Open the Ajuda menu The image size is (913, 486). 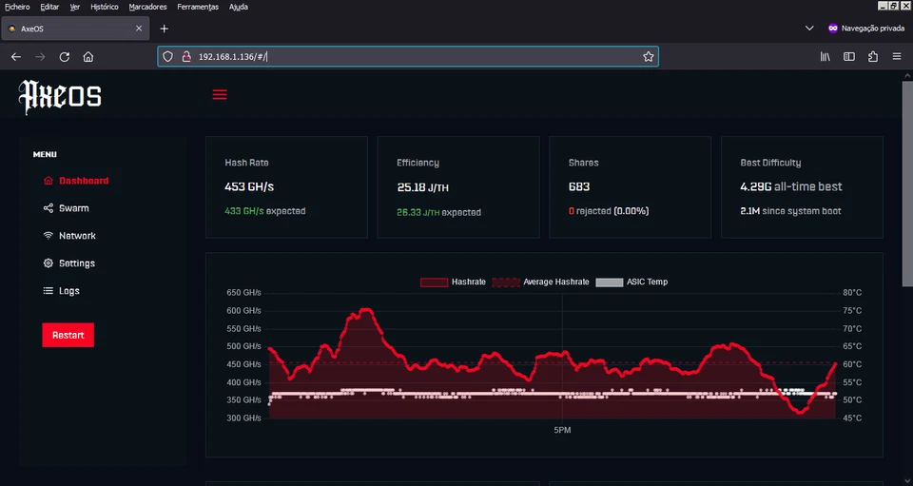pyautogui.click(x=238, y=7)
